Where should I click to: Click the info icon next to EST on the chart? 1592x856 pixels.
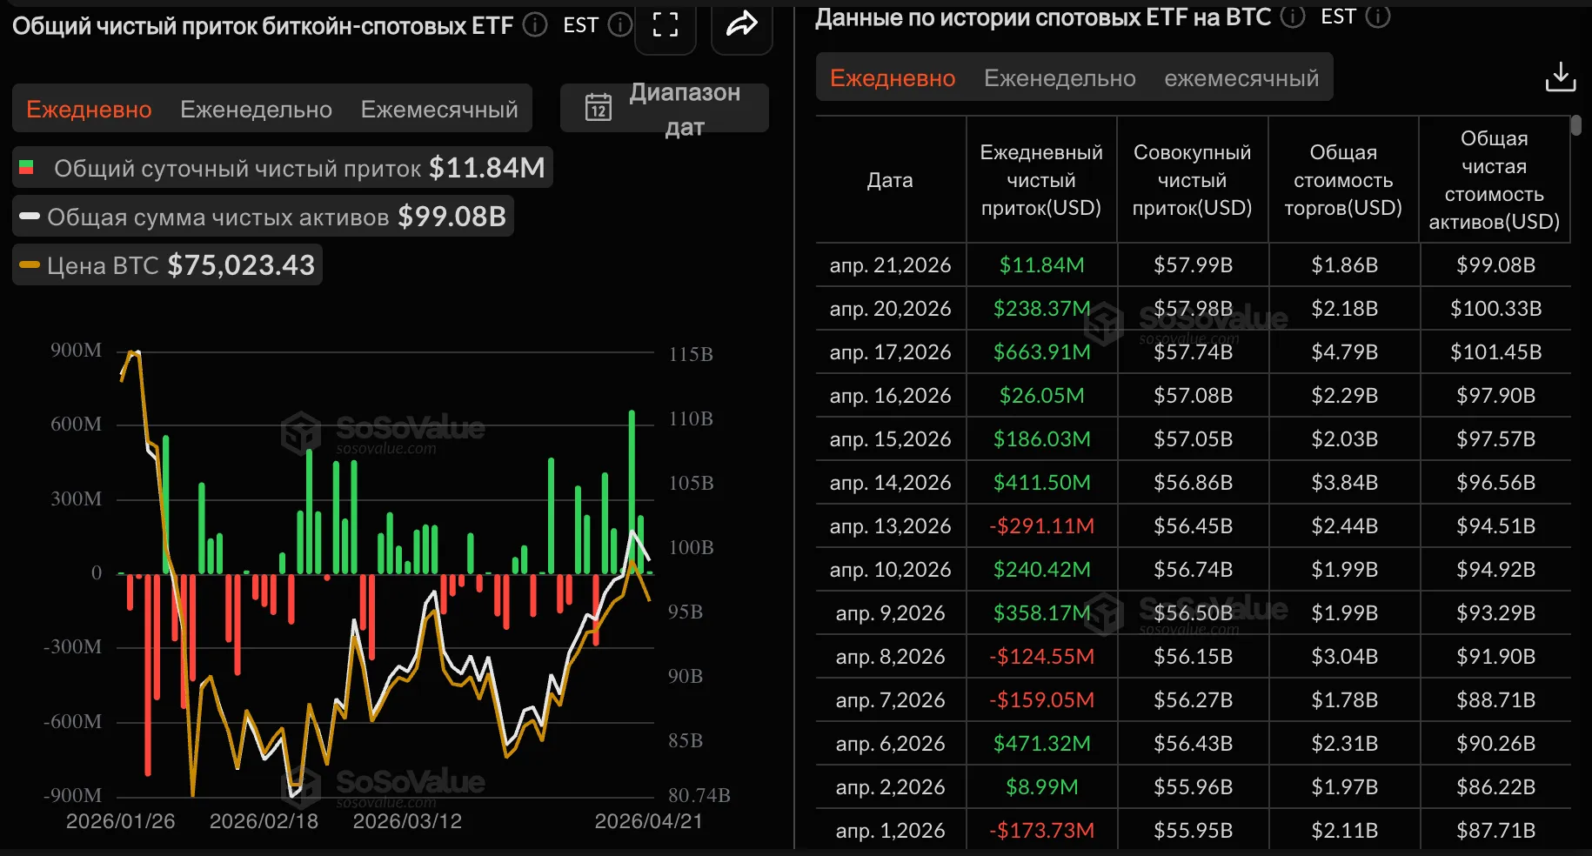point(619,24)
